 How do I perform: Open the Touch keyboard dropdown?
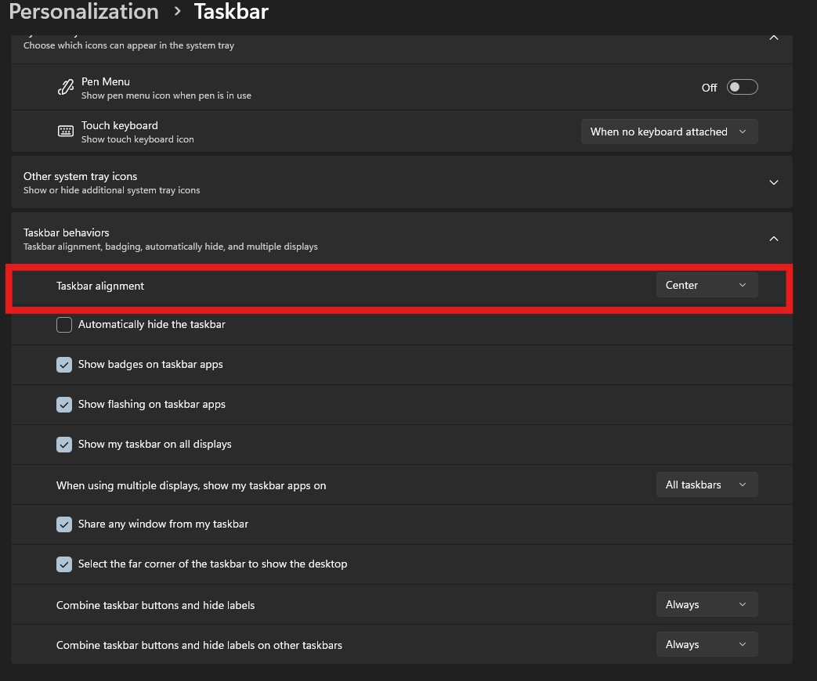(x=669, y=132)
